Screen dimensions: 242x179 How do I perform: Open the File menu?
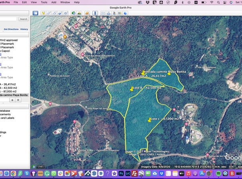click(x=16, y=2)
